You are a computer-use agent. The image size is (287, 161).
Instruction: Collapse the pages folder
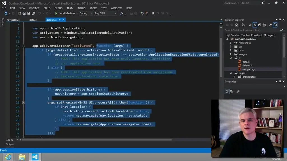click(x=231, y=73)
